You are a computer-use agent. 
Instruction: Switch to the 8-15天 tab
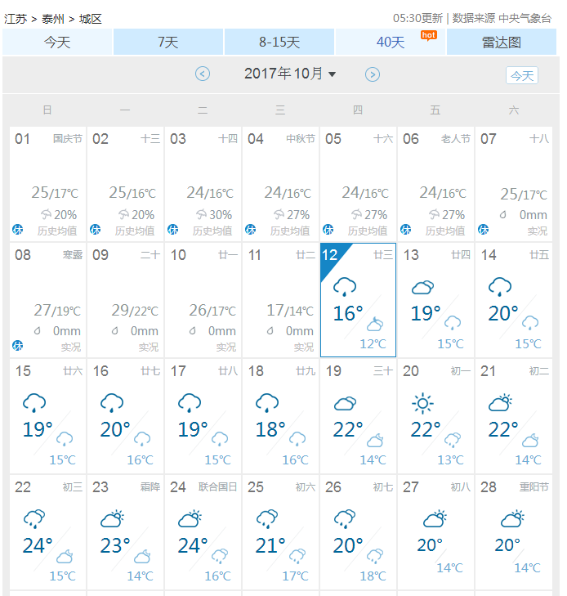pos(279,42)
